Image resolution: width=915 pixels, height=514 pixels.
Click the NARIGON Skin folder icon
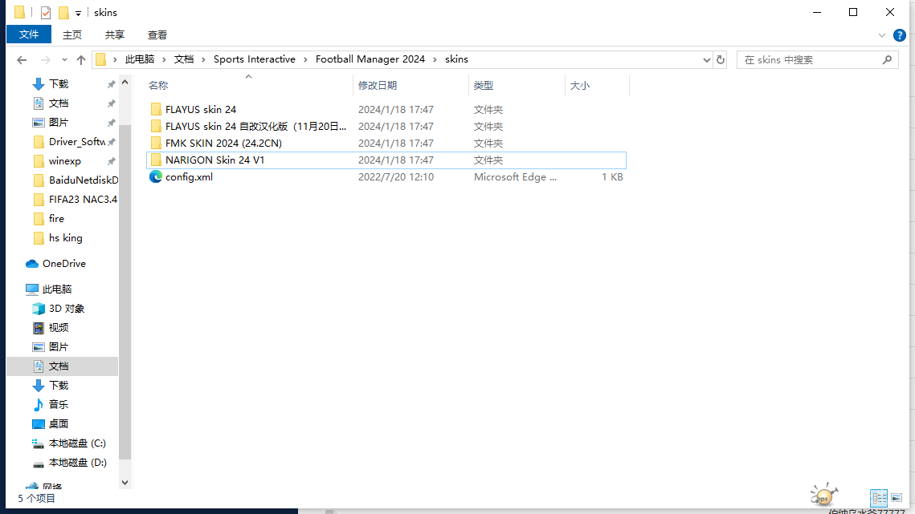tap(156, 160)
